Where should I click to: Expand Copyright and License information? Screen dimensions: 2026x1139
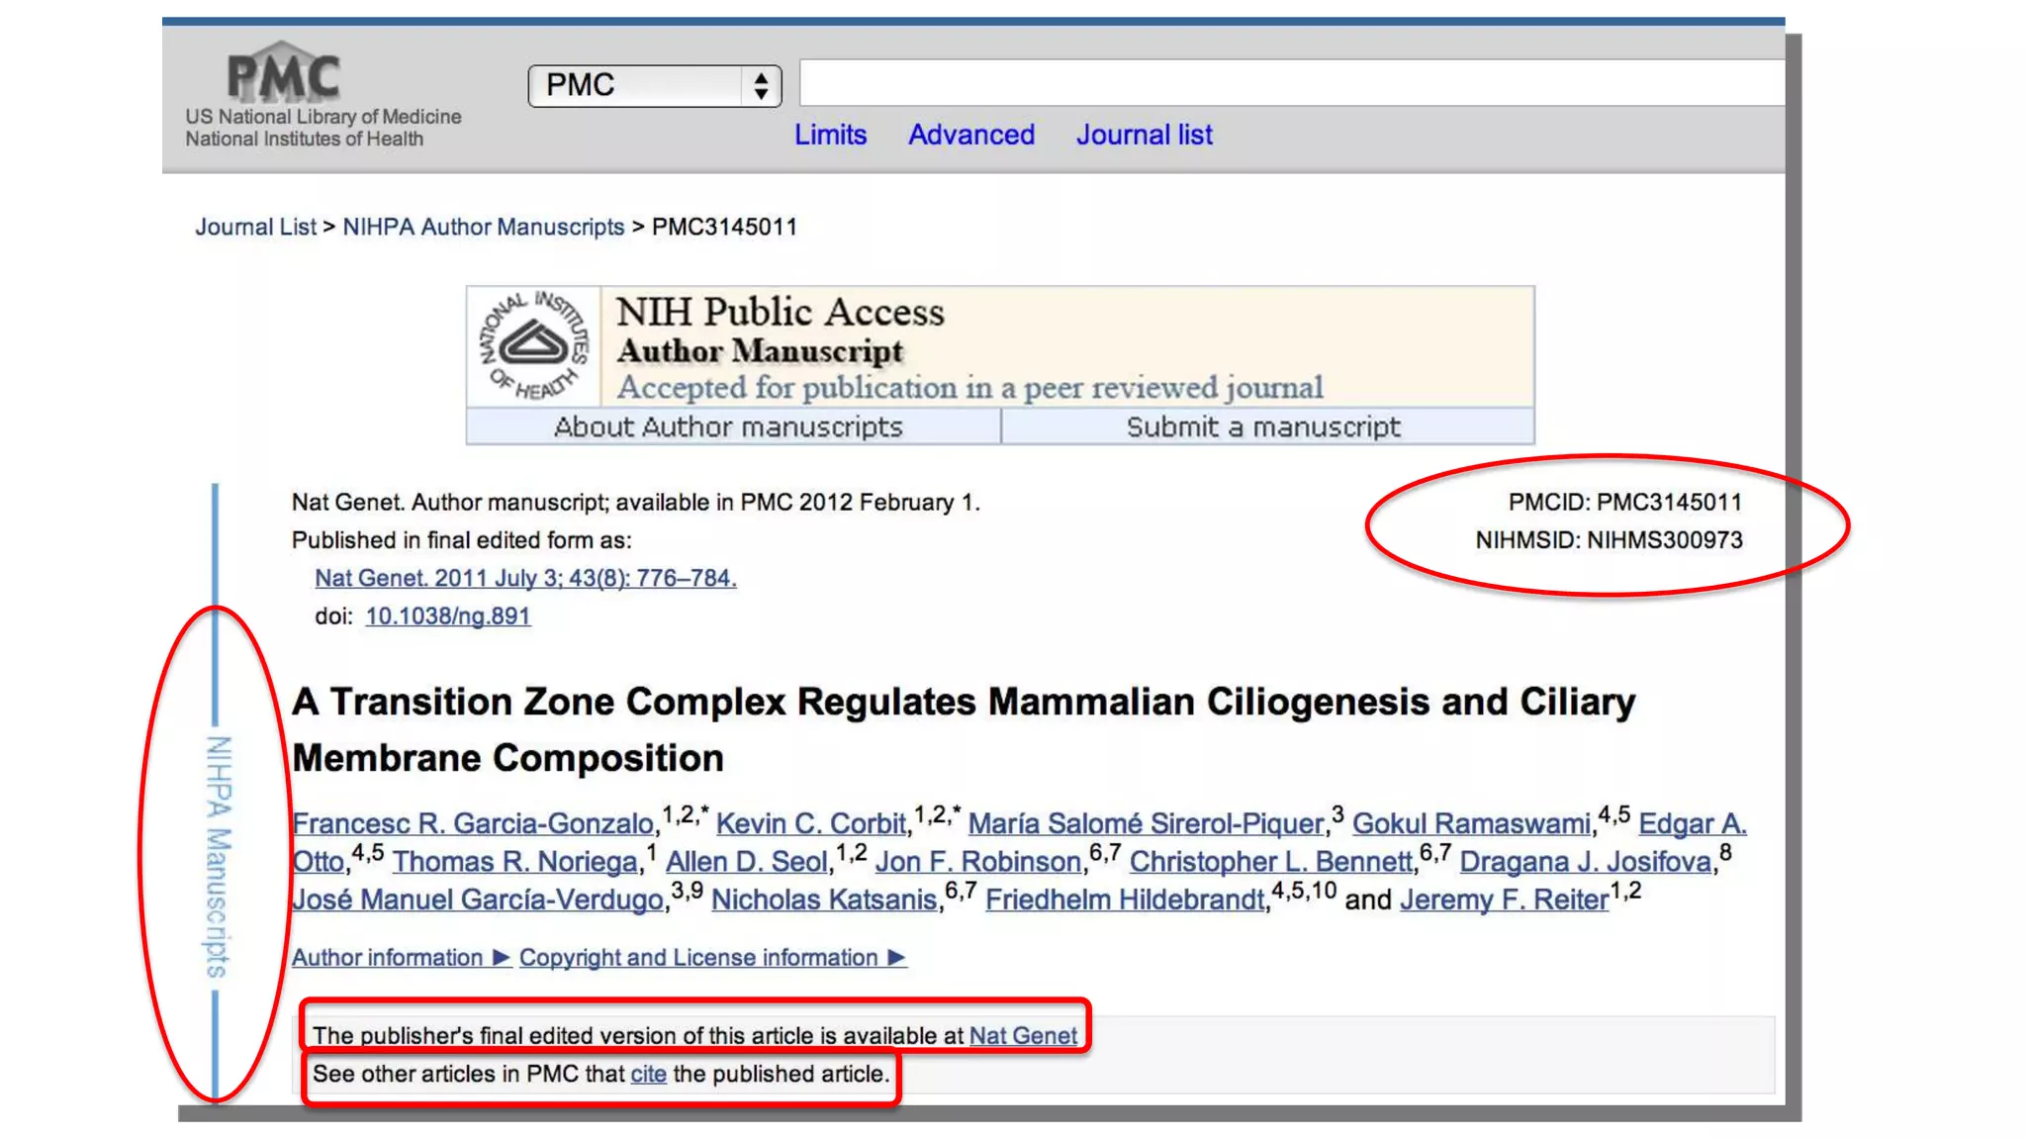(x=711, y=958)
